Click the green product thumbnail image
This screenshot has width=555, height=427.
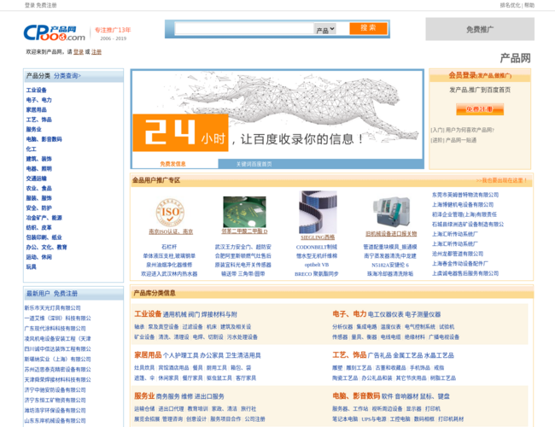coord(244,212)
